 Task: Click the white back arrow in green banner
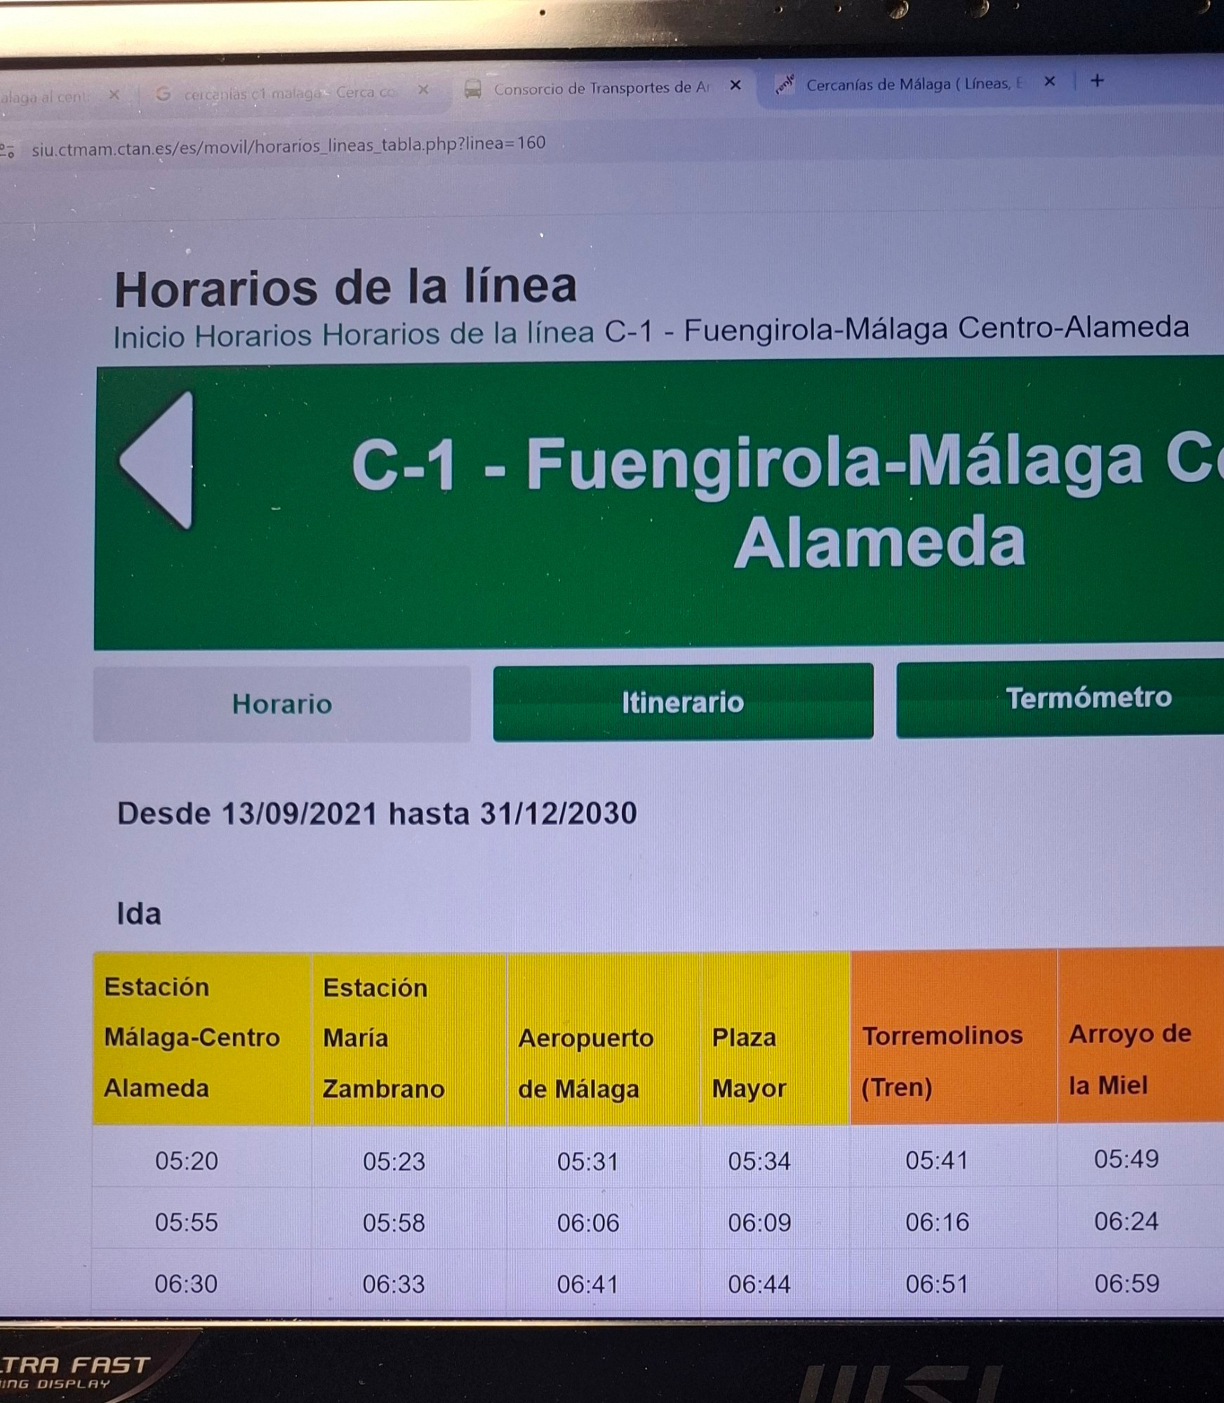pos(157,460)
